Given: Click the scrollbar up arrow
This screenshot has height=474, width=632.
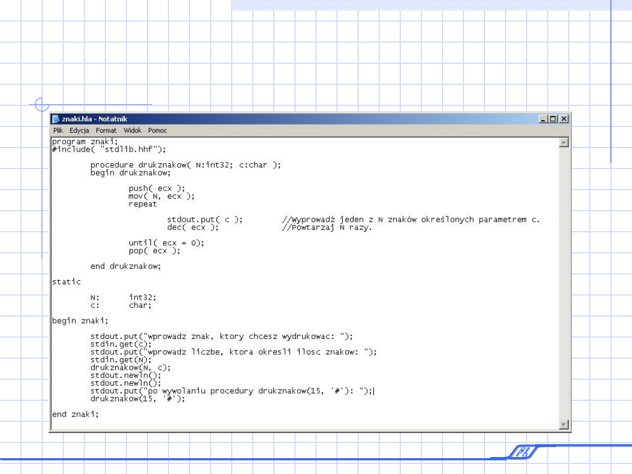Looking at the screenshot, I should [x=564, y=142].
